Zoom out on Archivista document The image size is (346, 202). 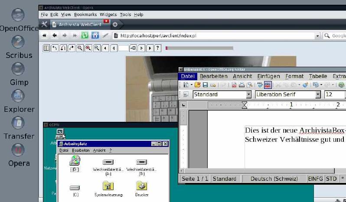click(x=97, y=48)
